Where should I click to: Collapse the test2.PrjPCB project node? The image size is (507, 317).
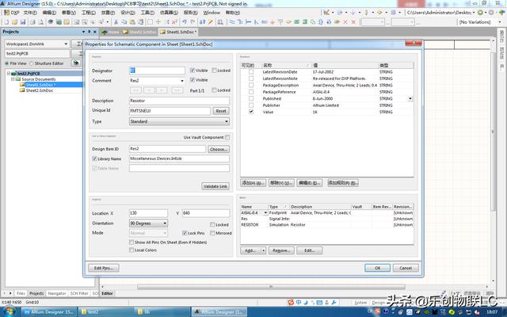coord(9,74)
